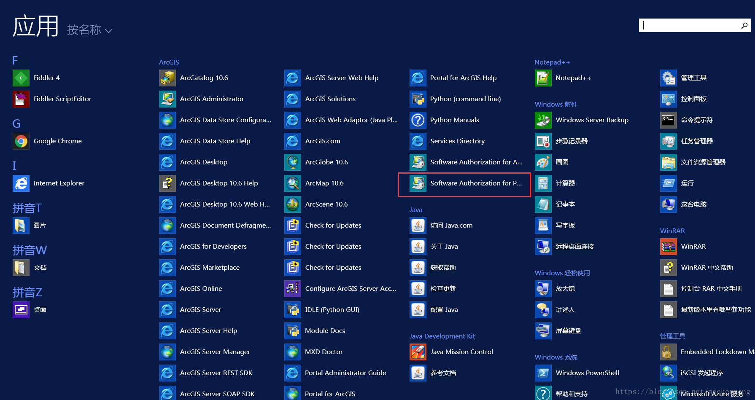This screenshot has height=400, width=755.
Task: Launch the ArcGlobe 10.6 icon
Action: [x=293, y=162]
